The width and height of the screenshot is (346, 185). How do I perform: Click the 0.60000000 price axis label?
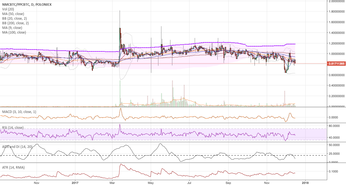click(336, 75)
